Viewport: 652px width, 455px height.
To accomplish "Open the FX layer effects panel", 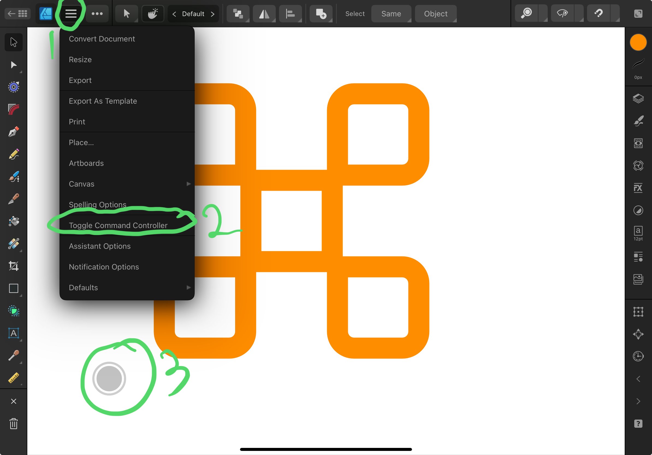I will coord(638,188).
